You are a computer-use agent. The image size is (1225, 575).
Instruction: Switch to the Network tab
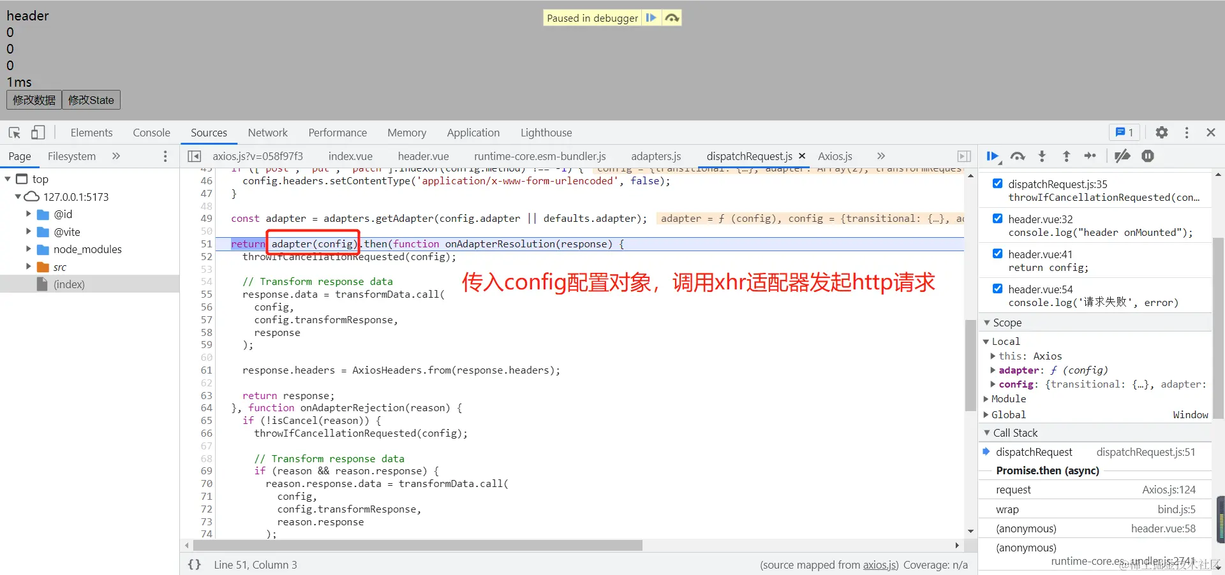267,133
